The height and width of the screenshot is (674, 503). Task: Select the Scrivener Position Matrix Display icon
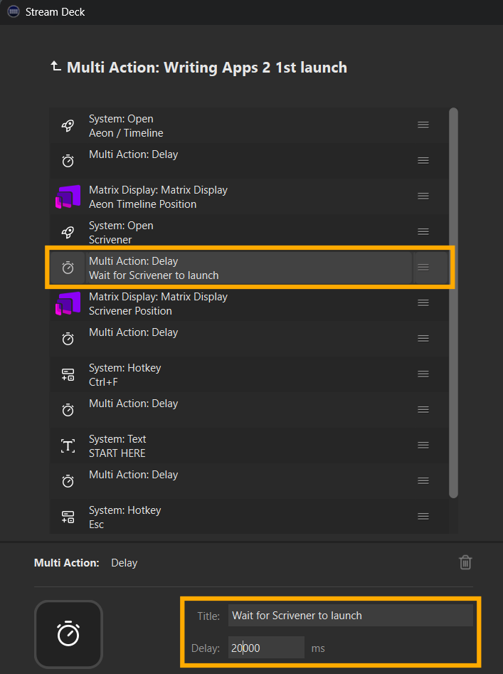pos(68,303)
